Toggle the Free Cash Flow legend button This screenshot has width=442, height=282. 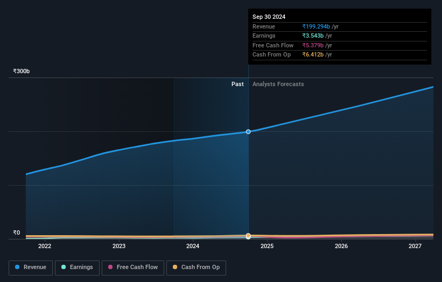[133, 267]
